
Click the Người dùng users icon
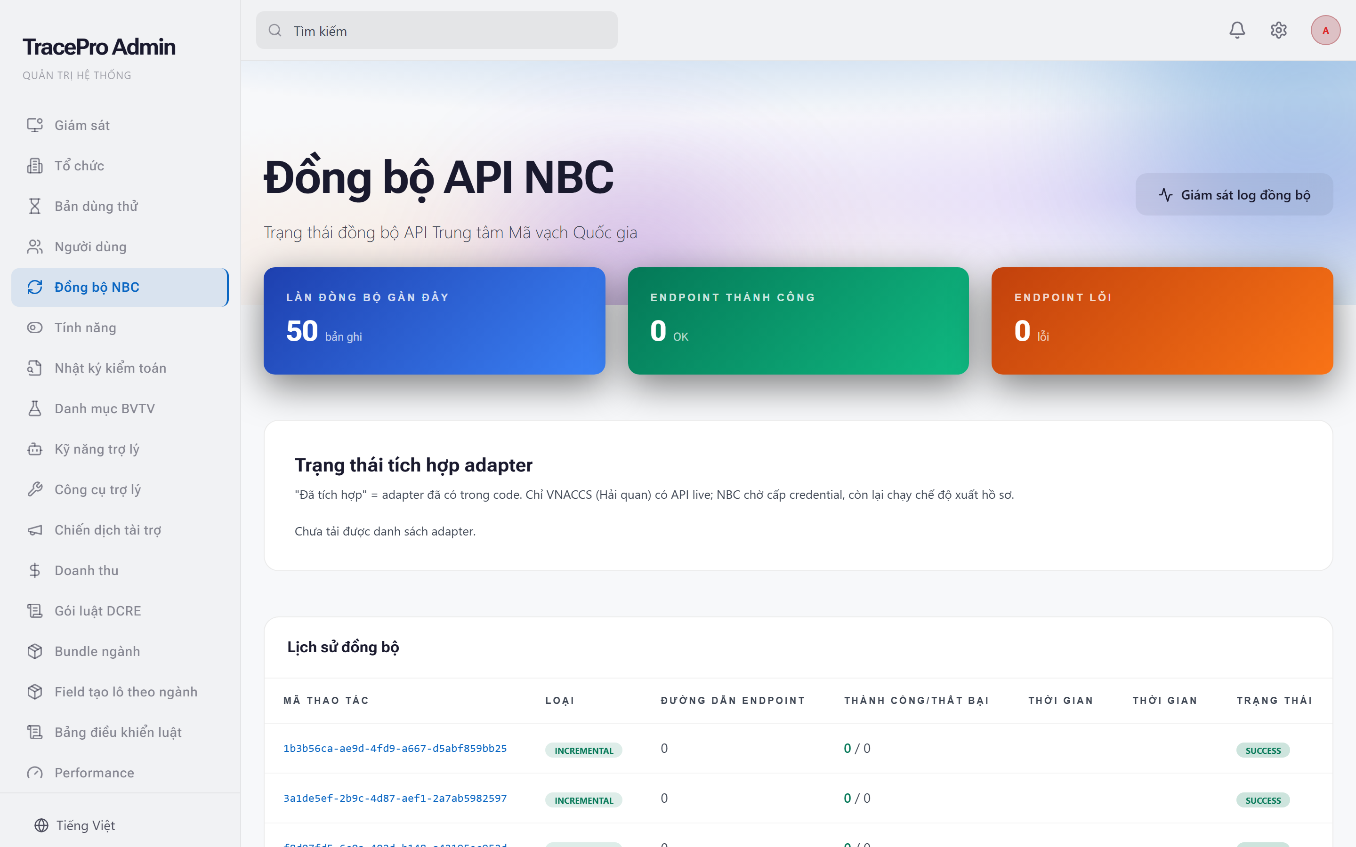[x=35, y=247]
